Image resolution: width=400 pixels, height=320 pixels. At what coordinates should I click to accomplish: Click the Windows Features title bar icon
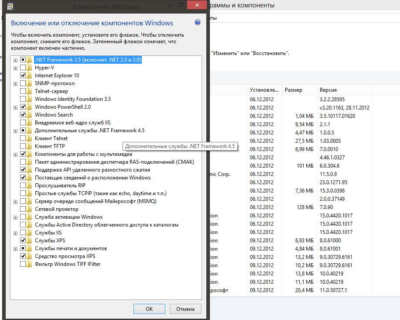tap(10, 7)
